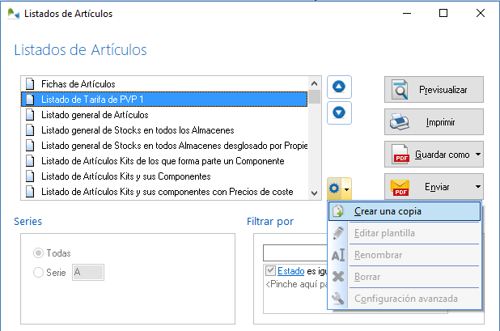Select the Todas radio button
500x331 pixels.
(38, 253)
